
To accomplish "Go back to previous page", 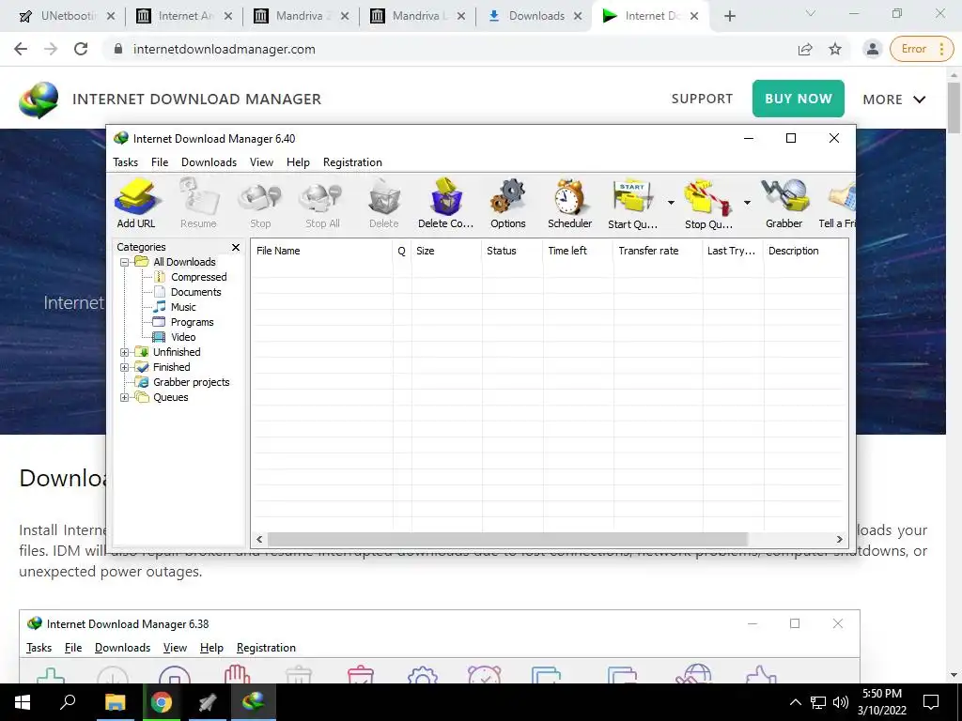I will click(x=21, y=49).
